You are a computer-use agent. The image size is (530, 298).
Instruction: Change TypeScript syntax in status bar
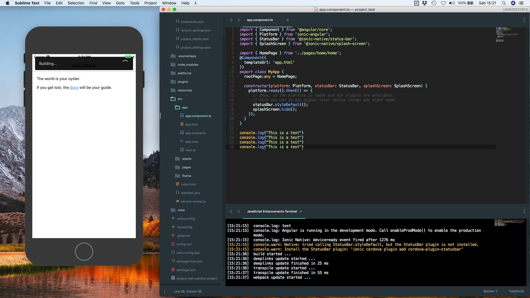point(516,291)
